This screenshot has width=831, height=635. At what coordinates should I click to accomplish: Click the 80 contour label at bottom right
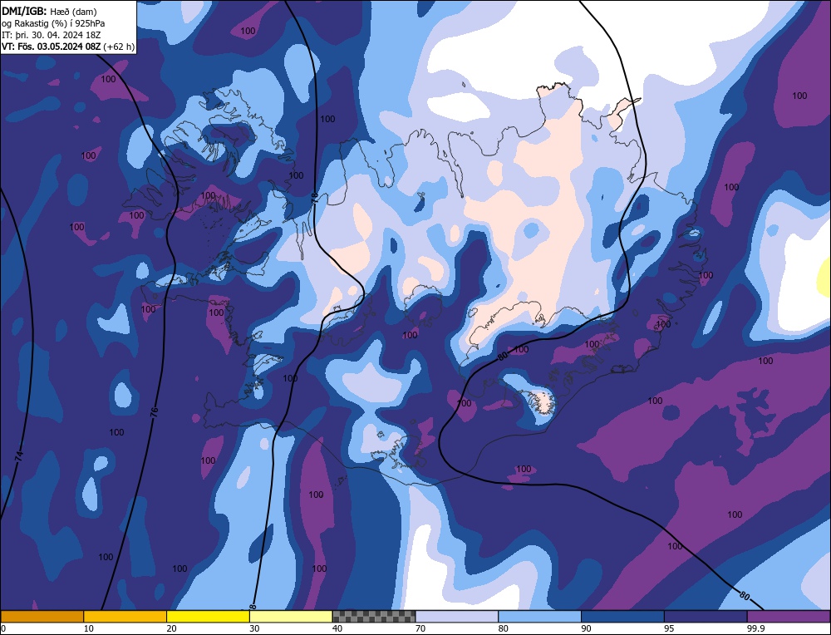[x=744, y=596]
